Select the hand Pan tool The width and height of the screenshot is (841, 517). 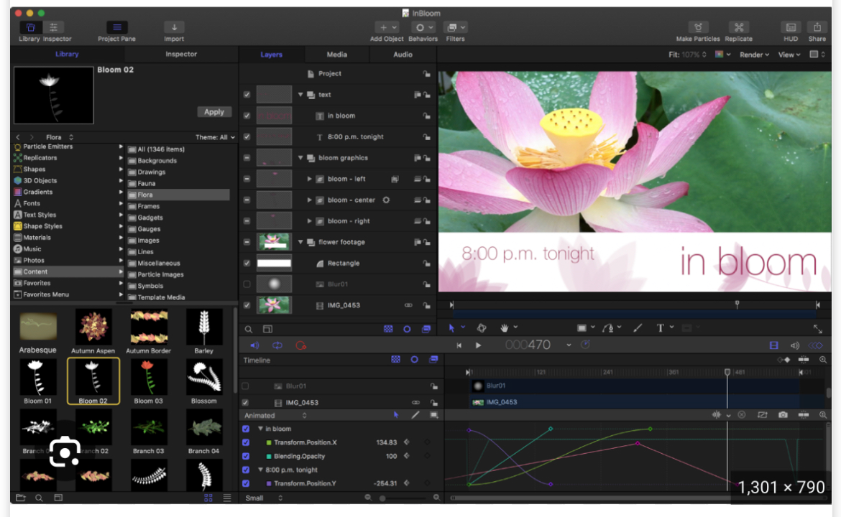coord(505,328)
